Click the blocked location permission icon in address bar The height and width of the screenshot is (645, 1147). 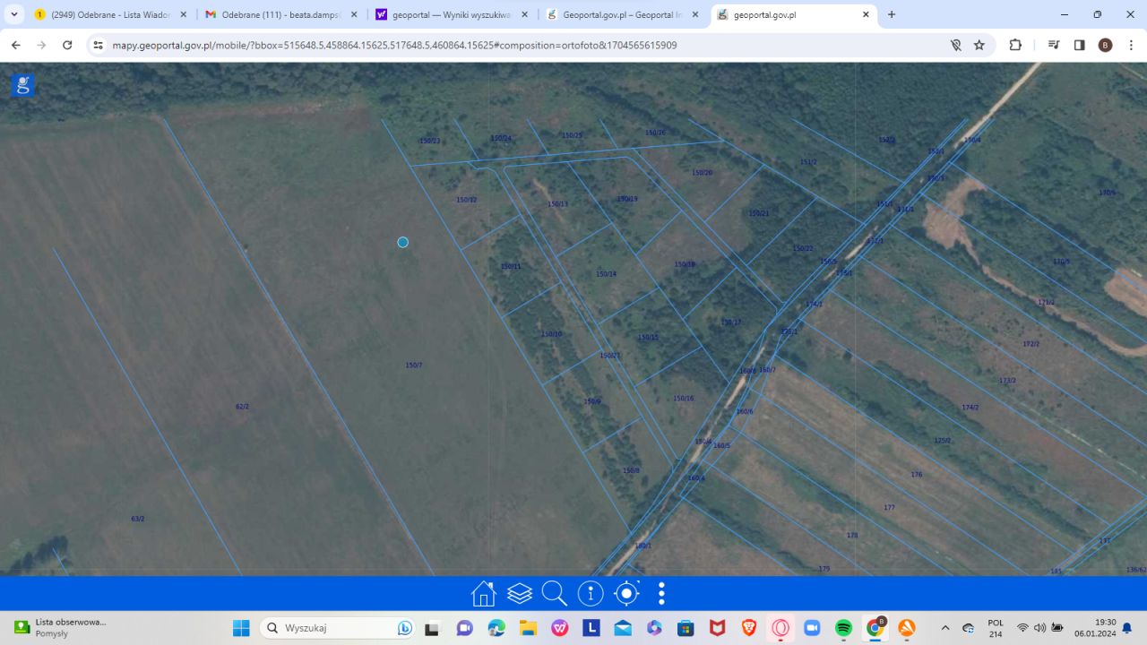point(955,45)
